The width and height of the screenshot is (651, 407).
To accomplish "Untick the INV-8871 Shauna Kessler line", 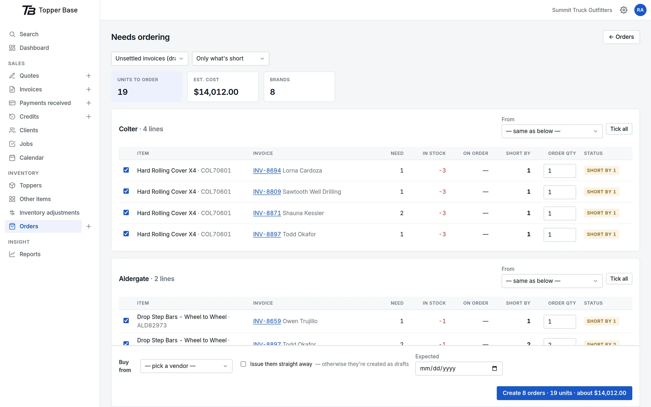I will [x=126, y=212].
